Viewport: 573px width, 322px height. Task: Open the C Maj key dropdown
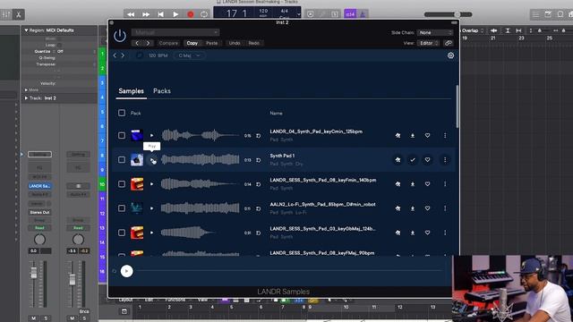189,55
